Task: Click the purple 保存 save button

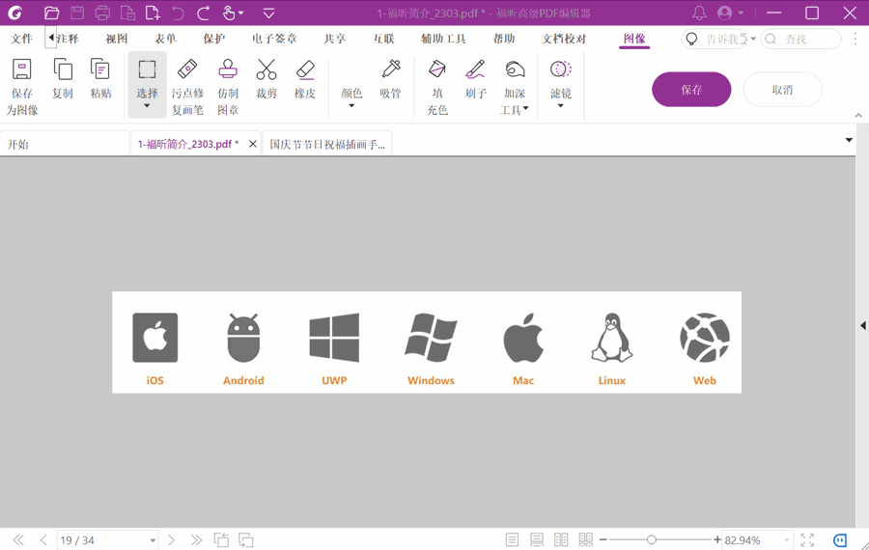Action: tap(691, 89)
